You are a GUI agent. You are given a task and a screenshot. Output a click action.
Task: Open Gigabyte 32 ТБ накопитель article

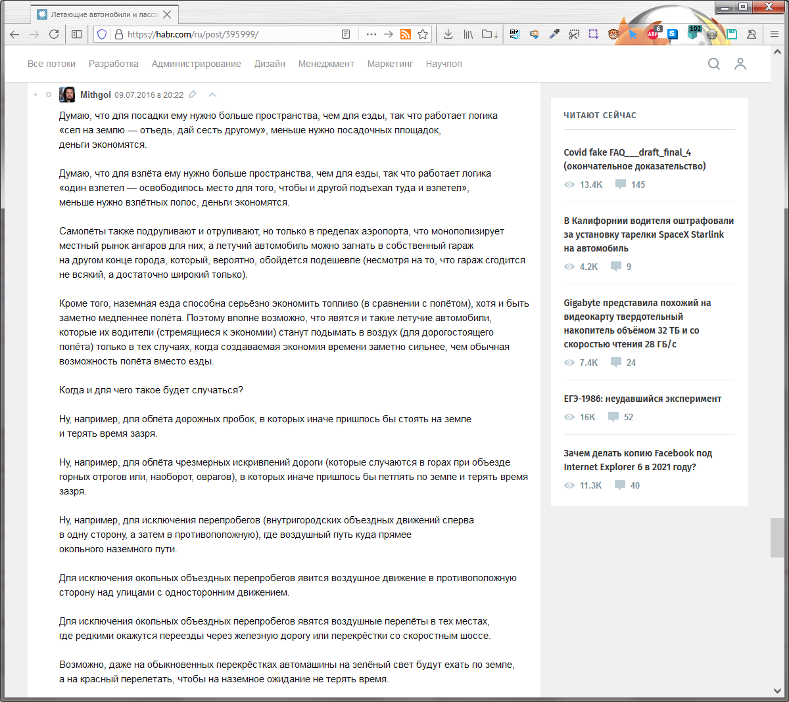(x=637, y=323)
